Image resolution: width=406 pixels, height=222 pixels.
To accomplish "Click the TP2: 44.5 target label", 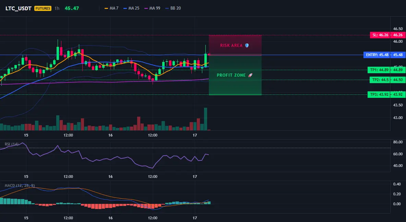I will pos(380,80).
